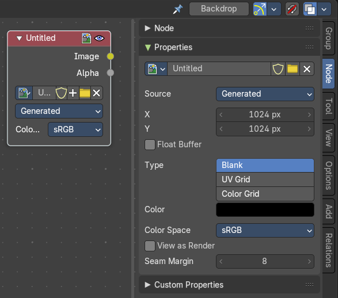Switch to the Node sidebar tab

[329, 74]
